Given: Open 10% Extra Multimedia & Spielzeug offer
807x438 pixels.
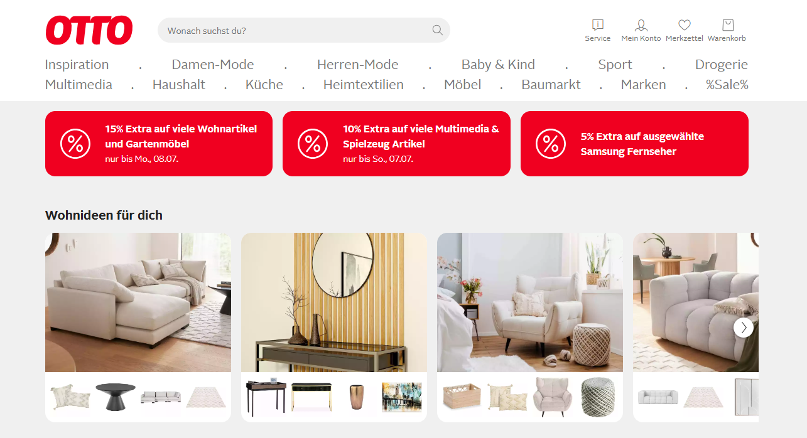Looking at the screenshot, I should pyautogui.click(x=396, y=144).
